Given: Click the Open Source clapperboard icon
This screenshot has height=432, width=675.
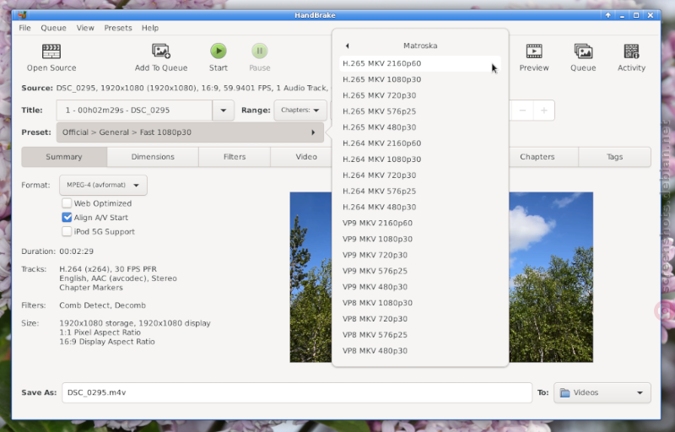Looking at the screenshot, I should pos(51,51).
